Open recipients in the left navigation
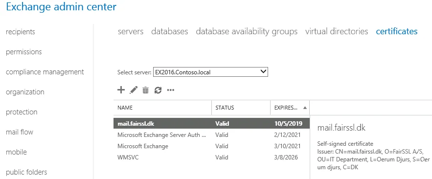The image size is (432, 179). pyautogui.click(x=21, y=32)
